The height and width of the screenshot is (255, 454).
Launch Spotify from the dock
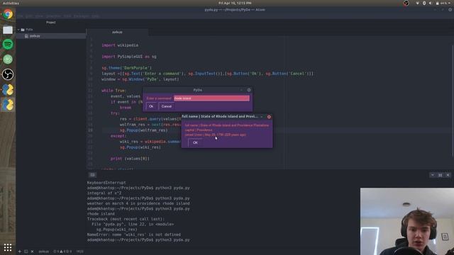click(x=8, y=44)
